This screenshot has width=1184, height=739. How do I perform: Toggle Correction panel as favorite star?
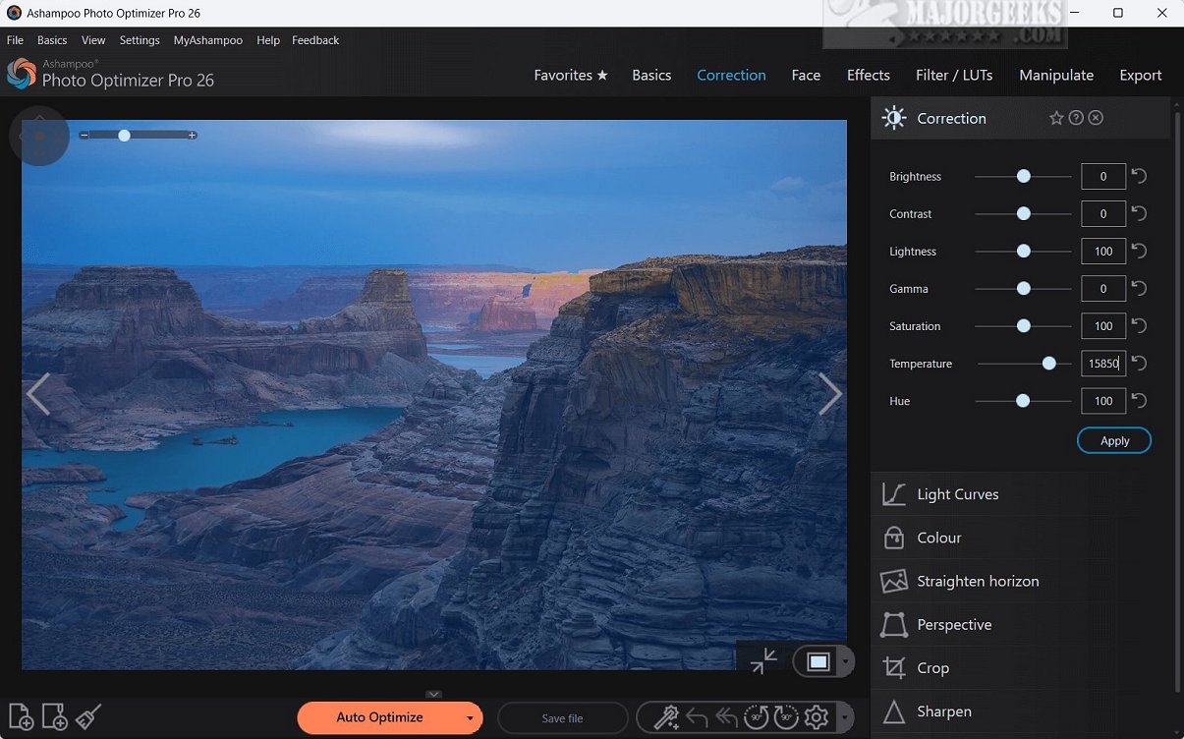(x=1056, y=118)
